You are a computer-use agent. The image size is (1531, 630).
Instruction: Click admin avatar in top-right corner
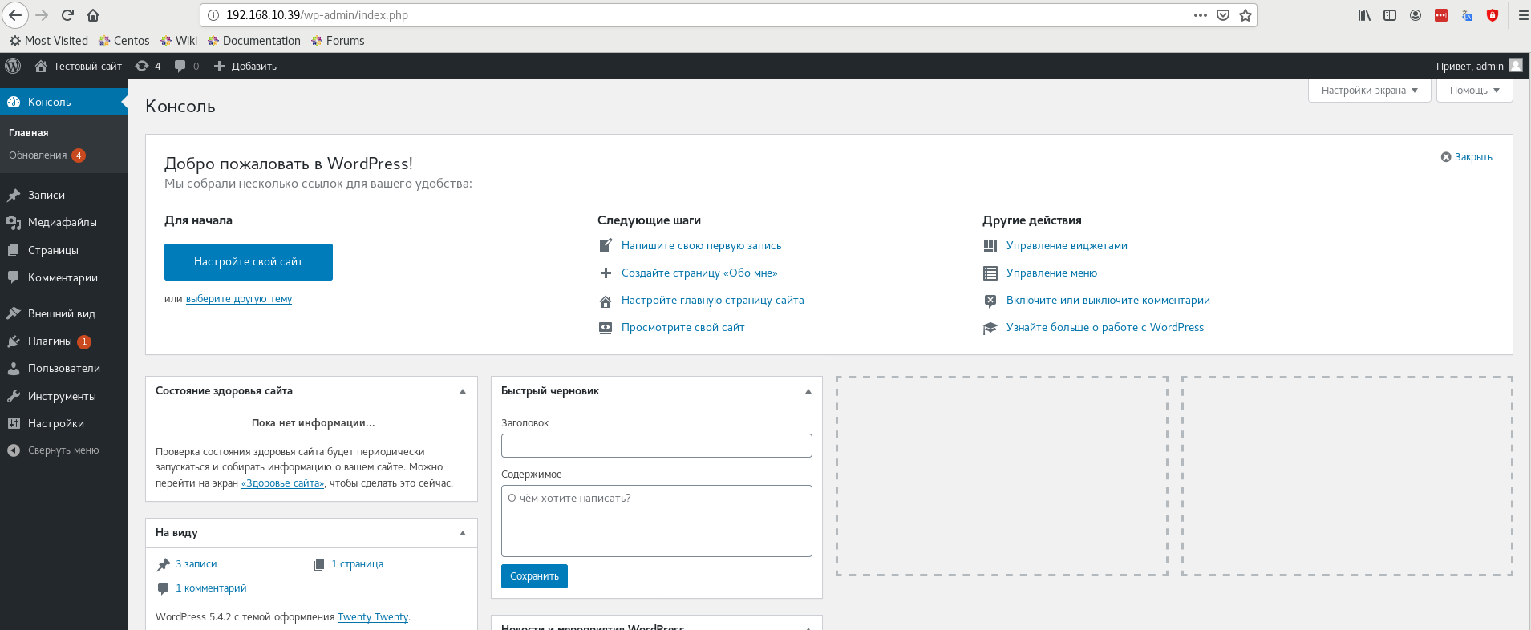(1516, 66)
